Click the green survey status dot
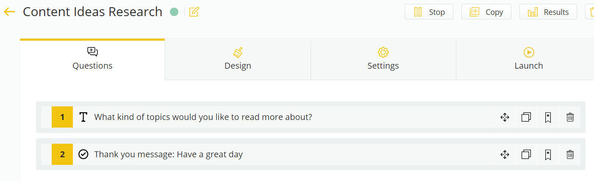Image resolution: width=594 pixels, height=181 pixels. [174, 12]
